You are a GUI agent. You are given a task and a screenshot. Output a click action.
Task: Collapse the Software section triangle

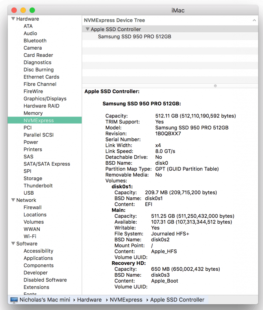pyautogui.click(x=13, y=244)
